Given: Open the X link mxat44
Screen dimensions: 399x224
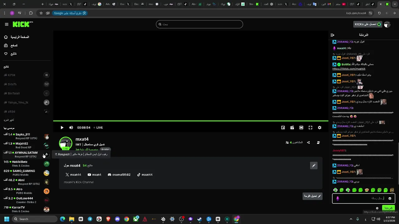Looking at the screenshot, I should coord(73,175).
